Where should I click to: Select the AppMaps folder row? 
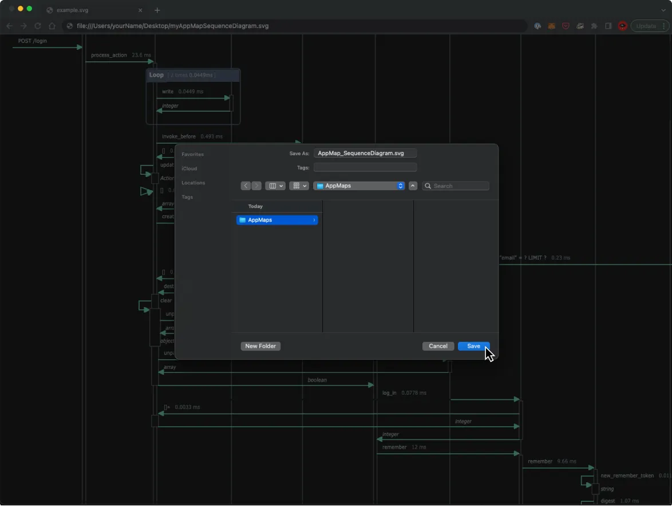tap(277, 220)
